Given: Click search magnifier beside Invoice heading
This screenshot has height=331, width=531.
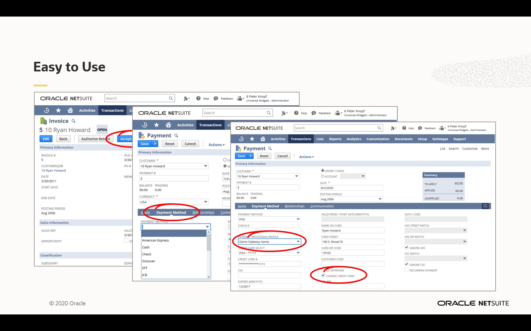Looking at the screenshot, I should point(73,121).
